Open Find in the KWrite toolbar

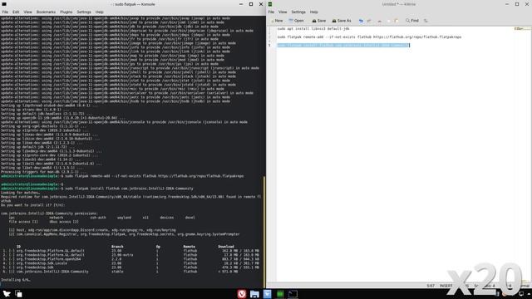click(x=412, y=21)
